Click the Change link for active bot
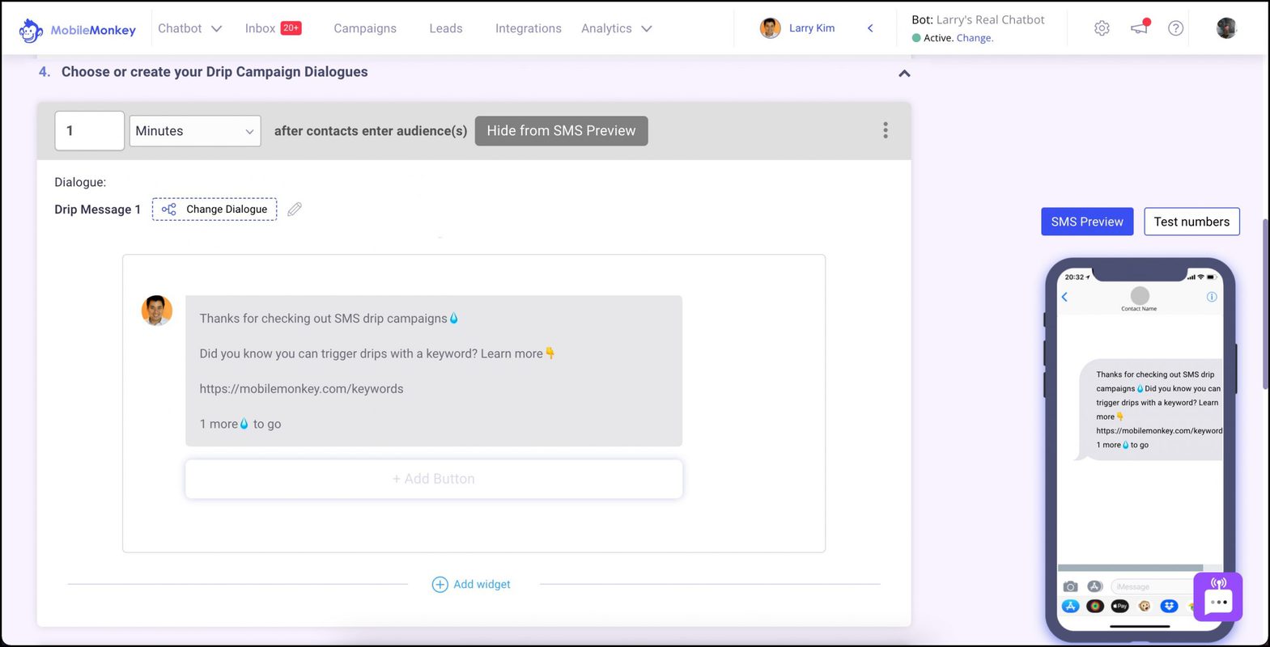The image size is (1270, 647). click(974, 38)
